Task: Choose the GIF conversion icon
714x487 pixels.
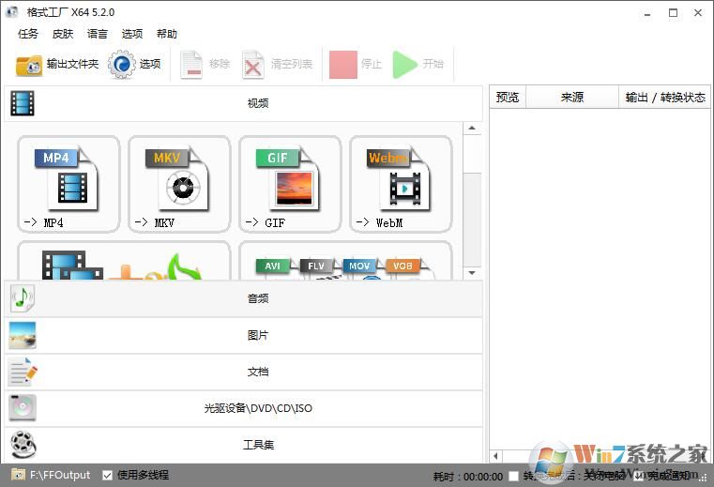Action: click(x=290, y=183)
